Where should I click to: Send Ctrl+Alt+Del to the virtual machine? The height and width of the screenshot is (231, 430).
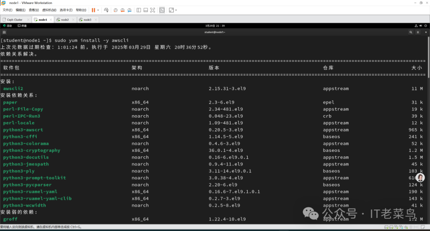[106, 10]
